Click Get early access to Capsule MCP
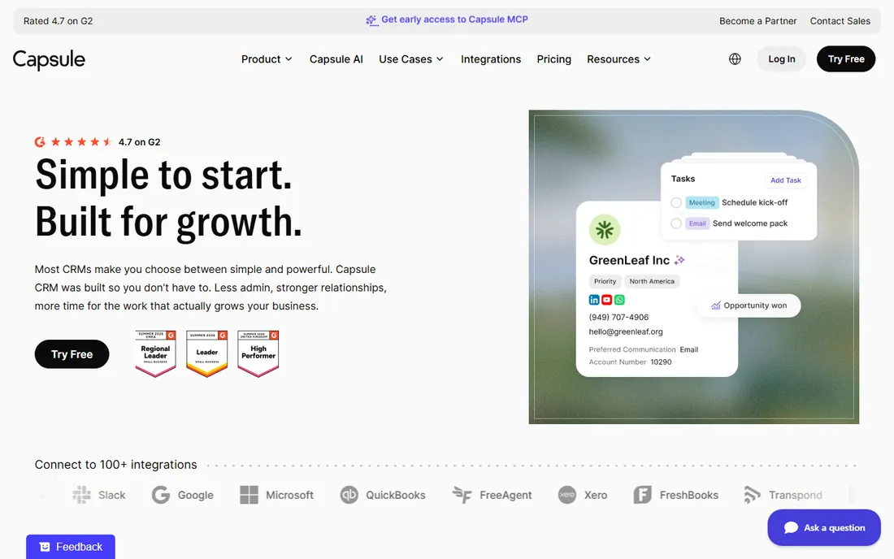The height and width of the screenshot is (559, 894). click(454, 19)
